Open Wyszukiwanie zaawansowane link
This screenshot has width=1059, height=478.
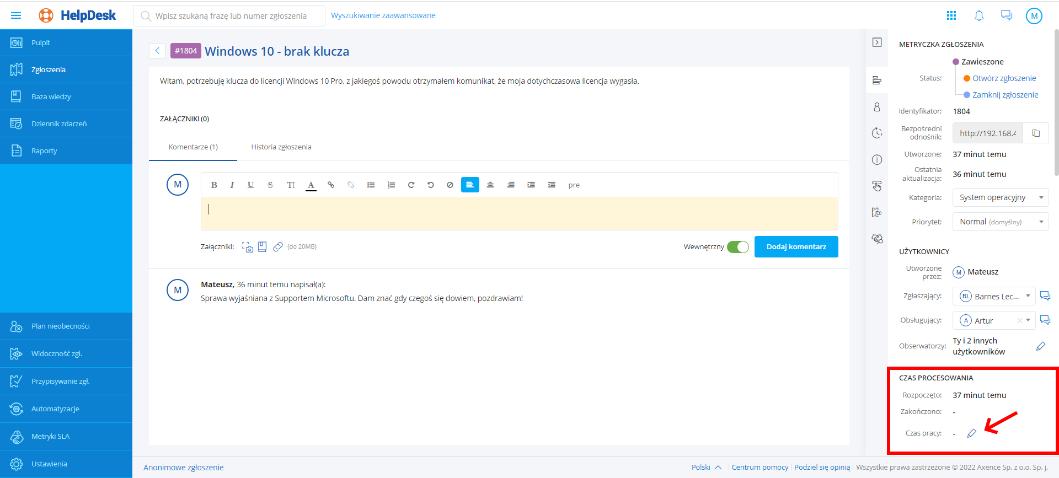[x=383, y=15]
